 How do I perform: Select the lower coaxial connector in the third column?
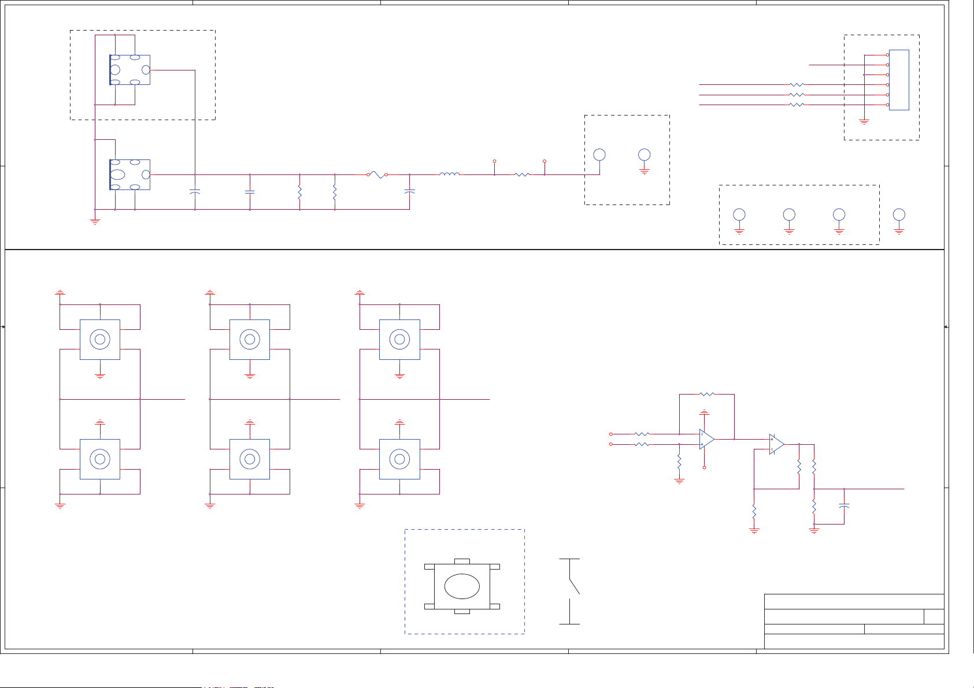click(x=399, y=459)
